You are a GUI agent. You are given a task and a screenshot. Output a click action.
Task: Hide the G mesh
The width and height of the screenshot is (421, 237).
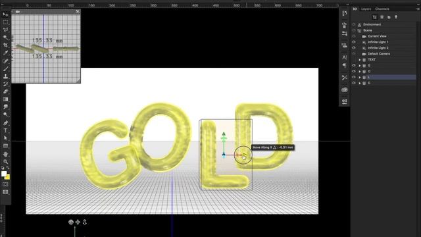(x=354, y=66)
